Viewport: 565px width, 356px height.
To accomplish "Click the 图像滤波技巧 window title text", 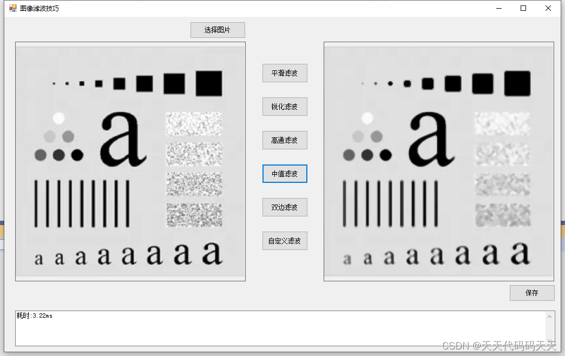I will click(x=40, y=8).
